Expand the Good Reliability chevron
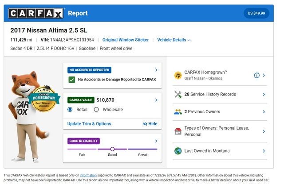This screenshot has height=184, width=284. tap(156, 141)
